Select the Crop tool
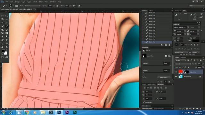The width and height of the screenshot is (205, 115). click(3, 23)
